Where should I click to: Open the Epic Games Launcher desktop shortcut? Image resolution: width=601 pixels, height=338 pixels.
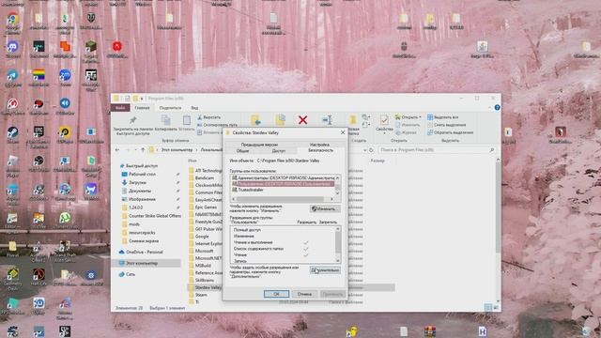tap(39, 132)
